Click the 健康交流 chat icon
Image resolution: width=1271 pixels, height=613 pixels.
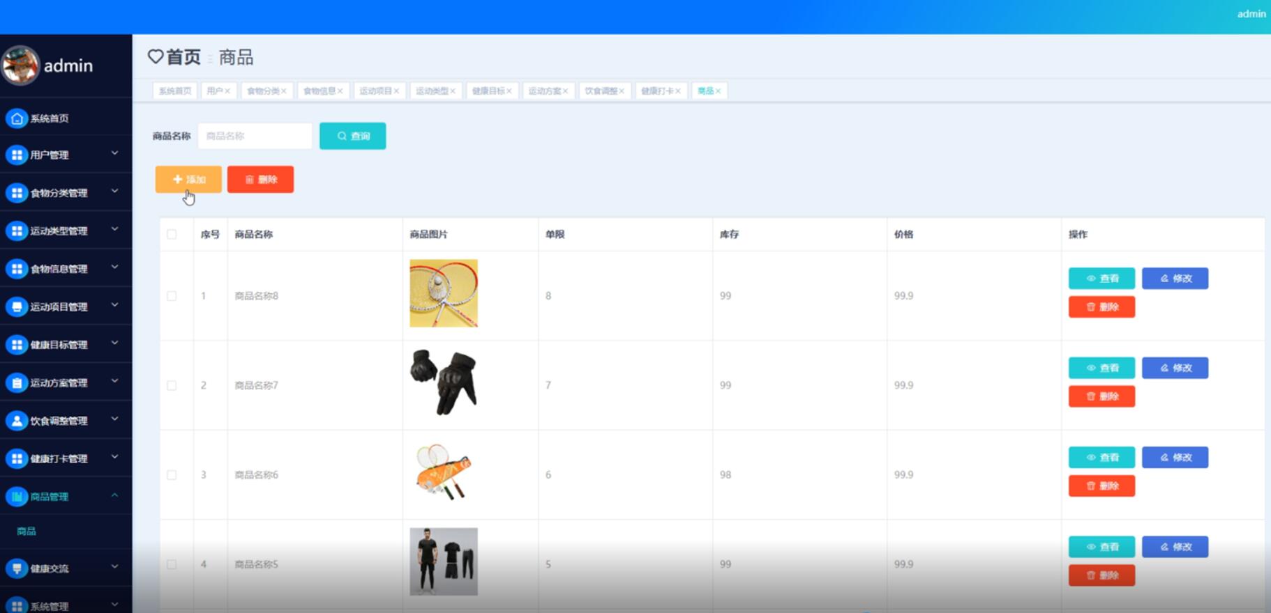pyautogui.click(x=17, y=568)
